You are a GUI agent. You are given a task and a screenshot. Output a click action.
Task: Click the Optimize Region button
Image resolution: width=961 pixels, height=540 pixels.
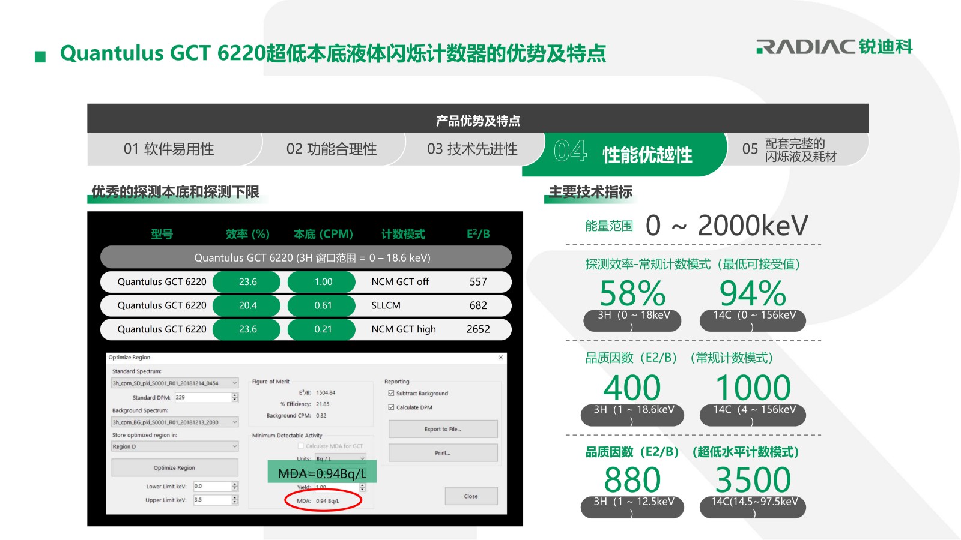pos(175,468)
